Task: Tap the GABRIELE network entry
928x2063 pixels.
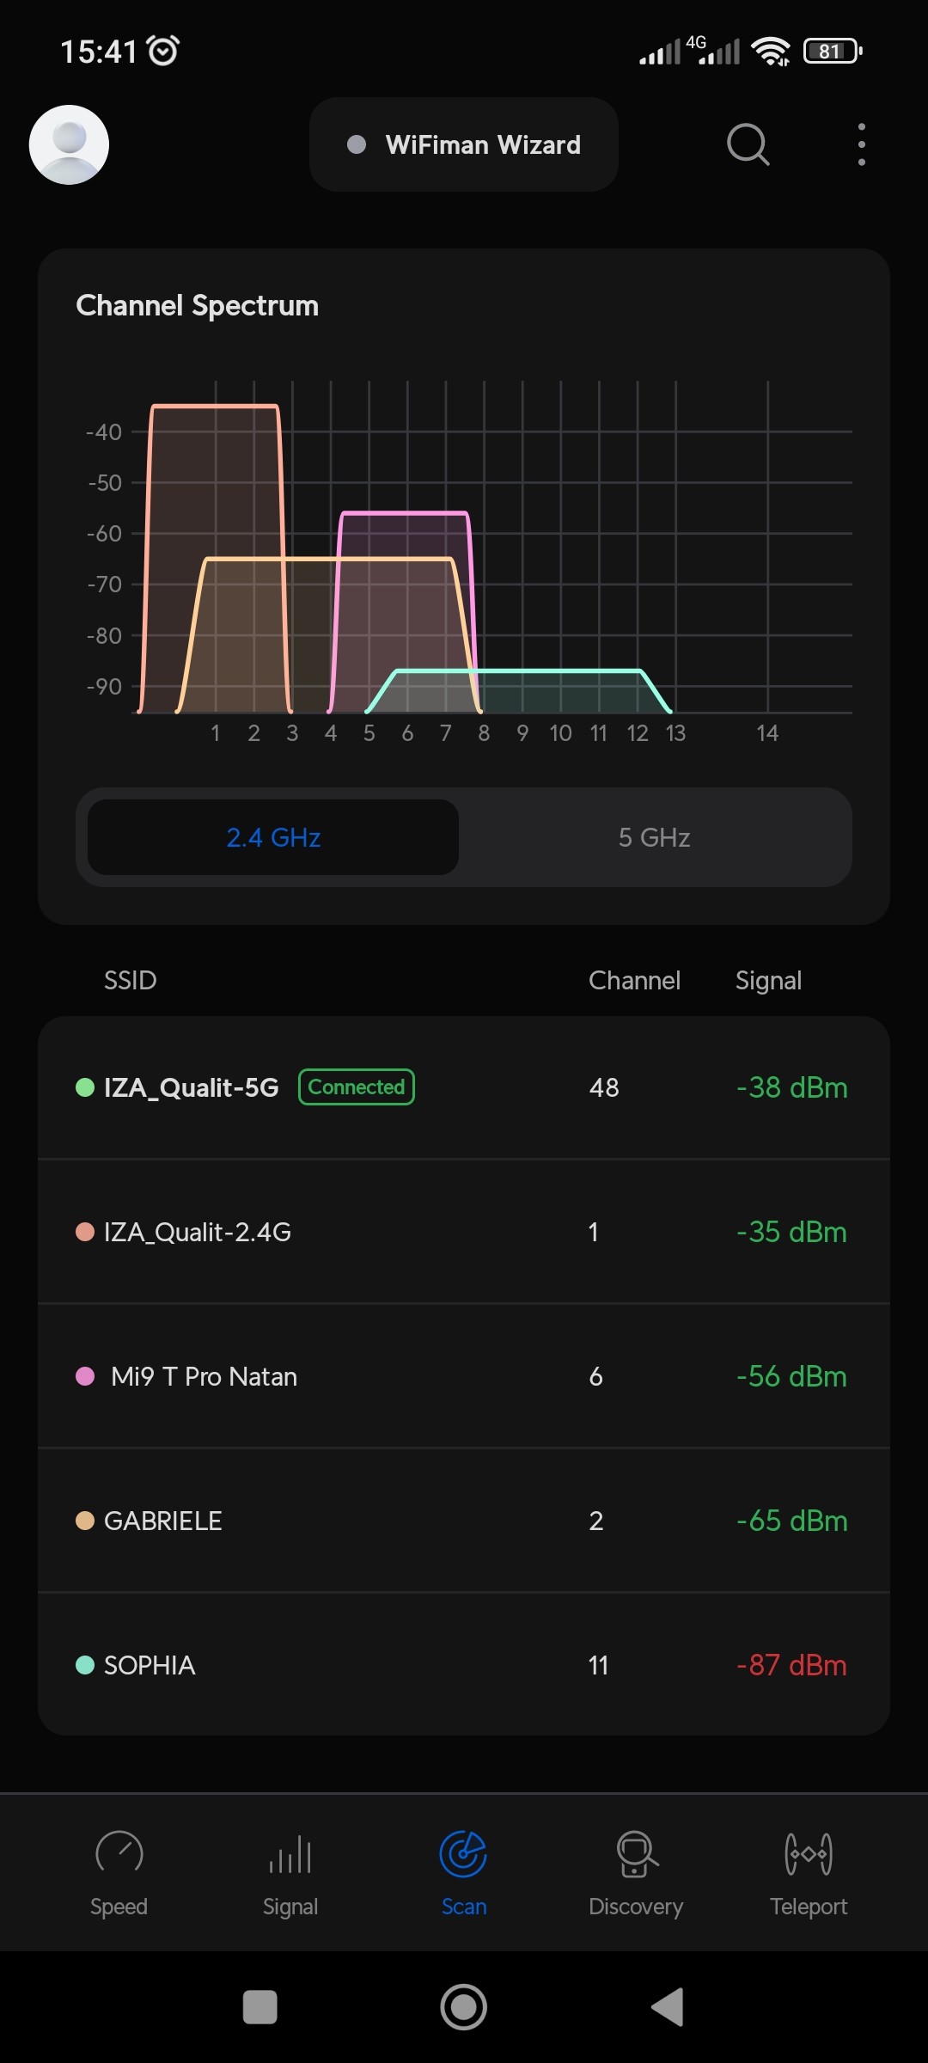Action: point(464,1521)
